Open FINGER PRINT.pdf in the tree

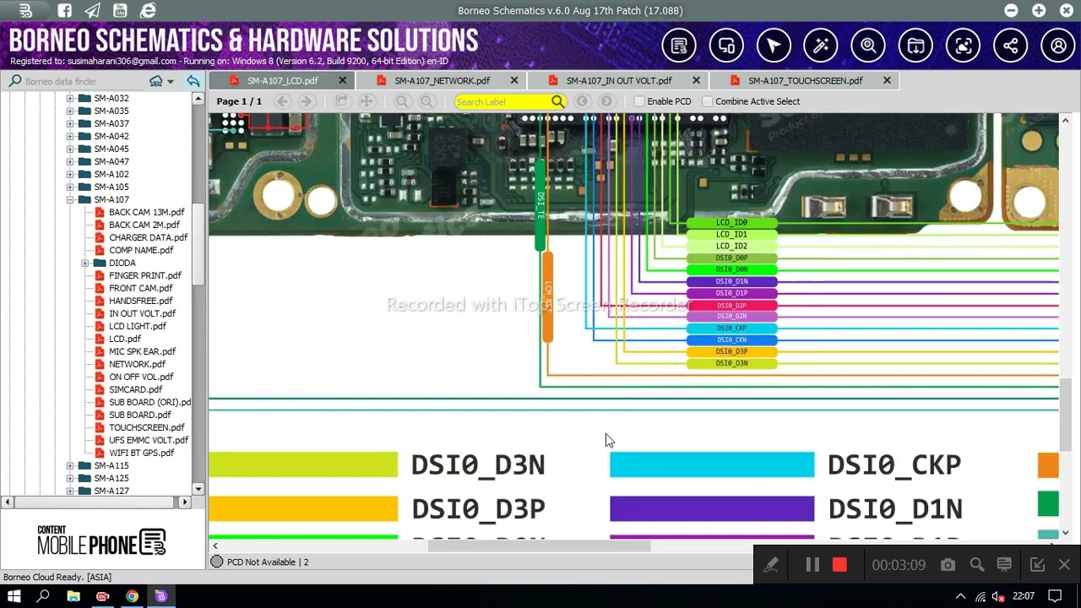click(x=144, y=275)
